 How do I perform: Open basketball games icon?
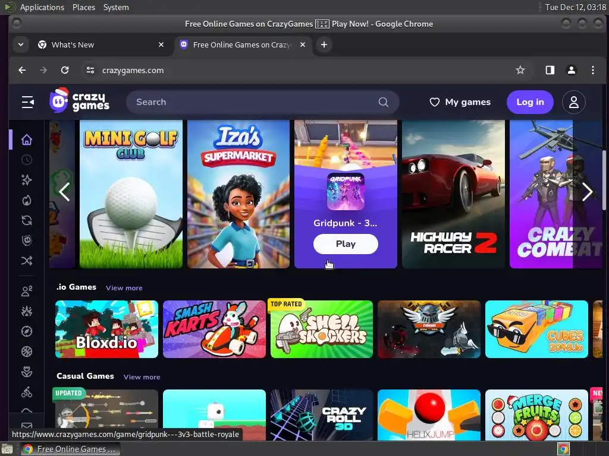(27, 351)
